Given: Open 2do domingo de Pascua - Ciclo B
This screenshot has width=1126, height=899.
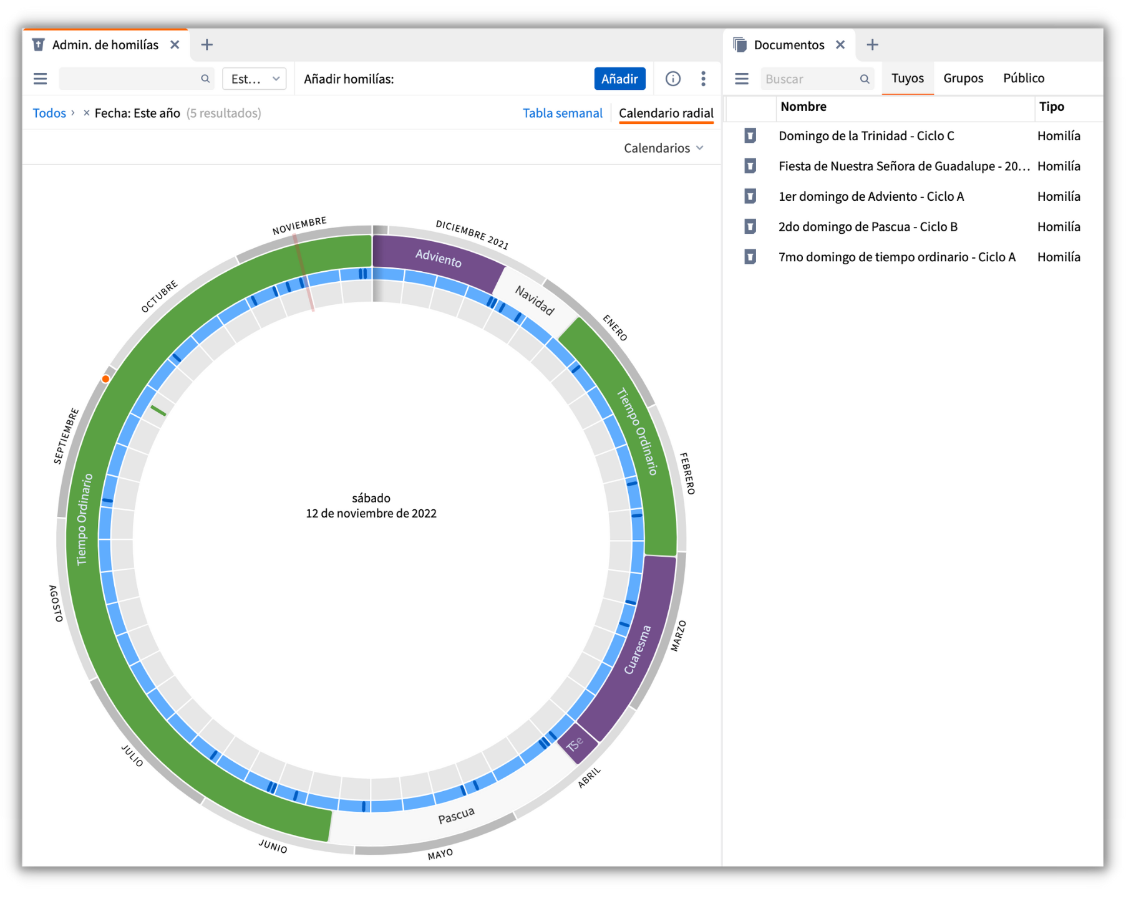Looking at the screenshot, I should point(868,226).
